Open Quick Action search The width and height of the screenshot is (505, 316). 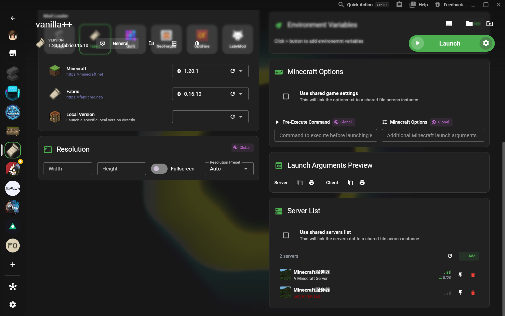point(363,5)
